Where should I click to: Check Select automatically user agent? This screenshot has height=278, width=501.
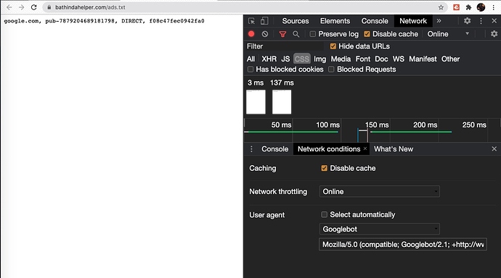324,214
